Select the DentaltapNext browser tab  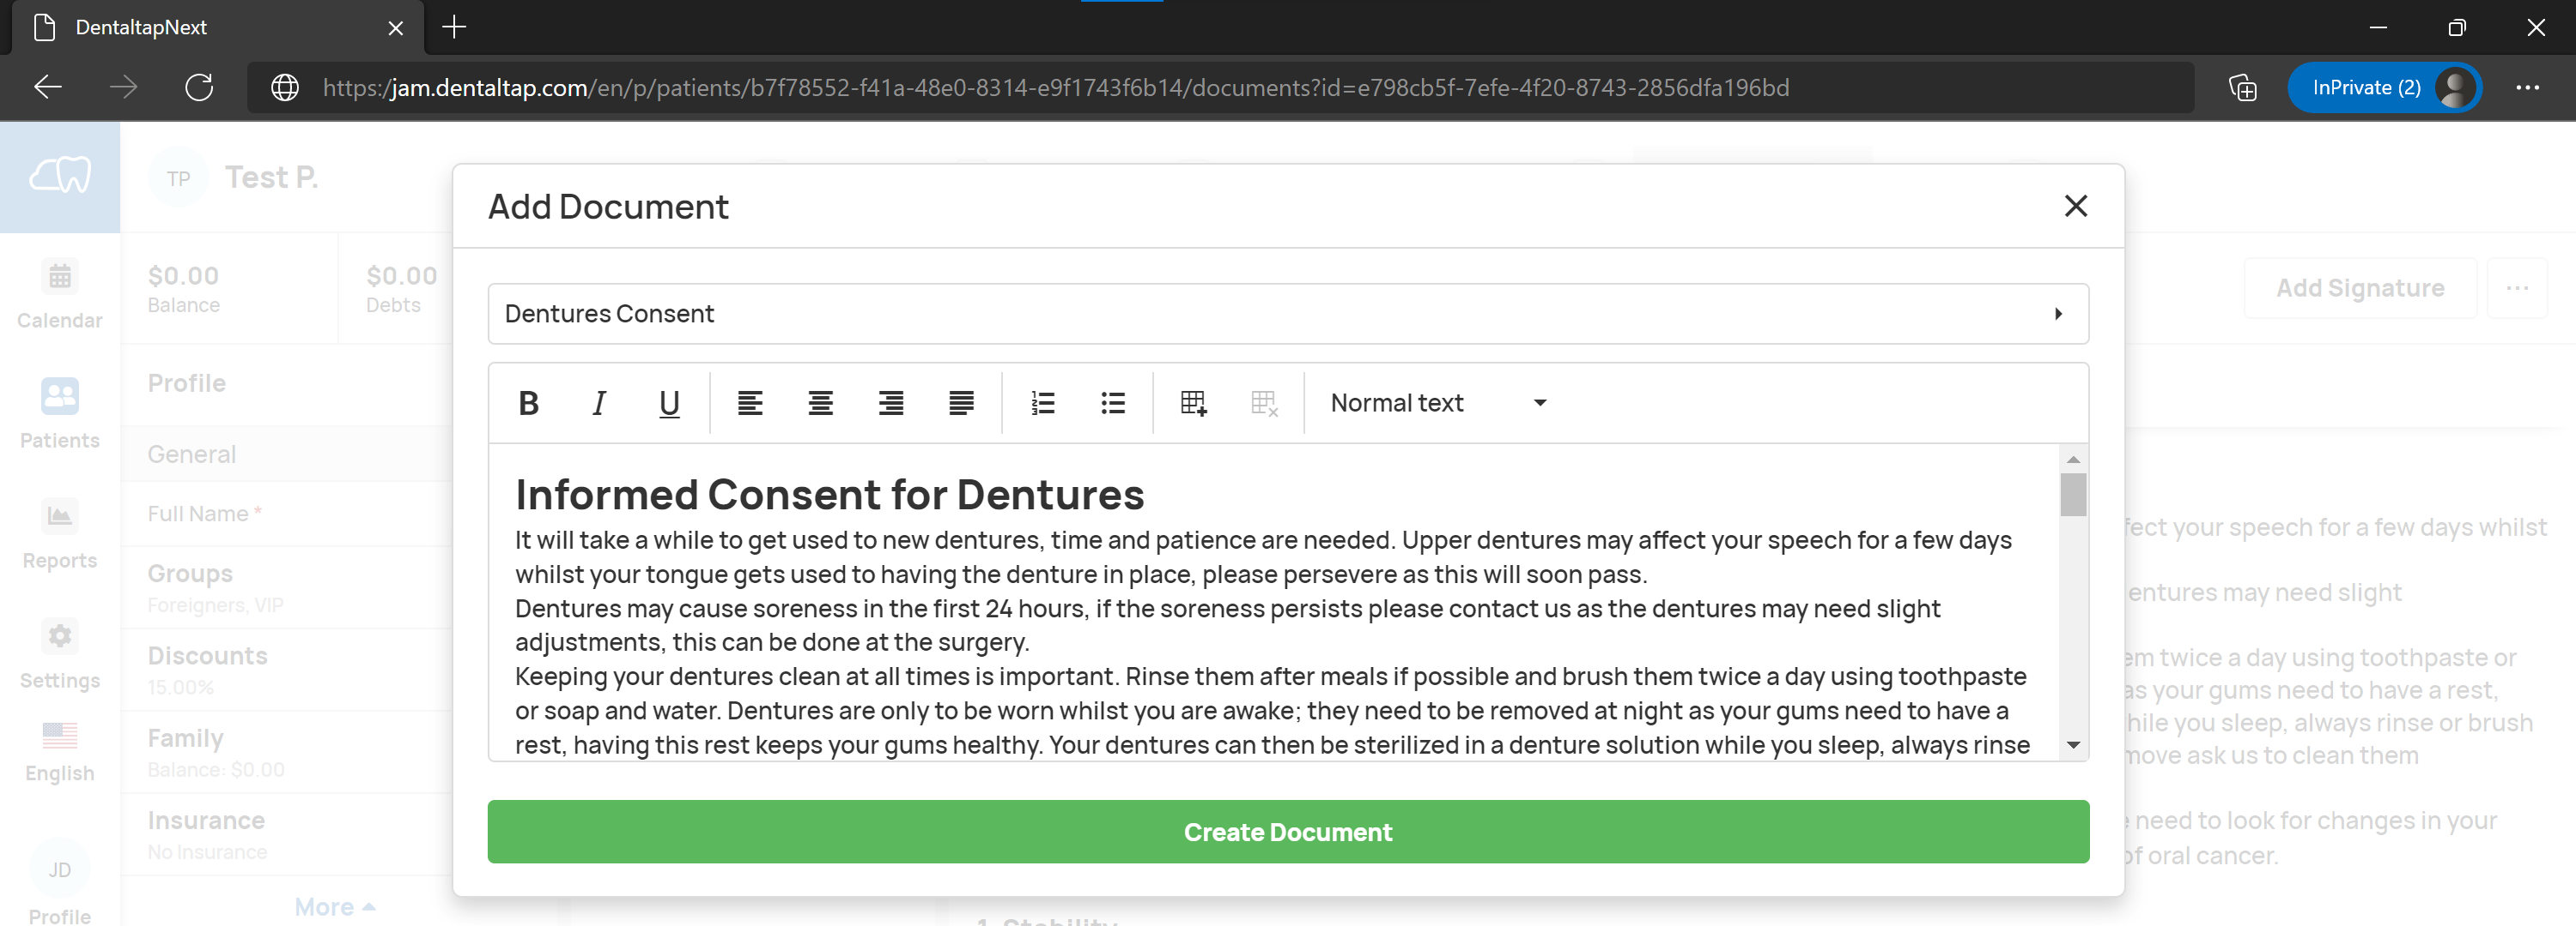pyautogui.click(x=218, y=28)
